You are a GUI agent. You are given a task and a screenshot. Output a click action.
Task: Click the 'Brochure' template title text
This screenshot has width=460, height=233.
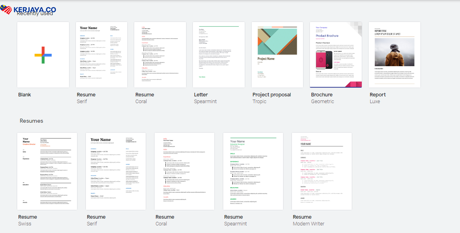click(322, 95)
